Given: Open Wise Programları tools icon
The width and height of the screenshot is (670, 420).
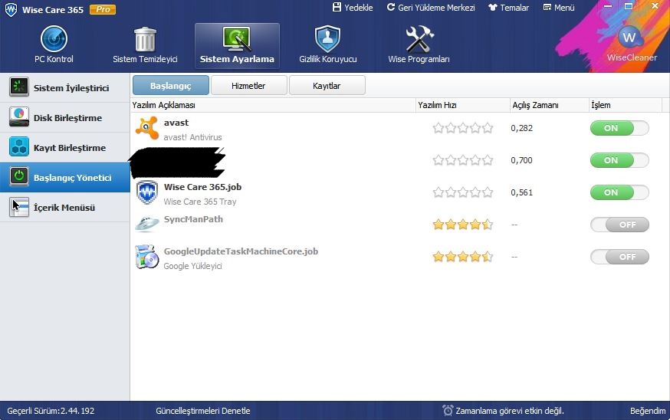Looking at the screenshot, I should (419, 39).
